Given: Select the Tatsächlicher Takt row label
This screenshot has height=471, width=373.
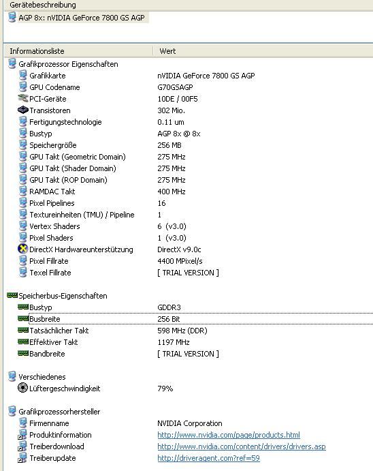Looking at the screenshot, I should (x=59, y=331).
